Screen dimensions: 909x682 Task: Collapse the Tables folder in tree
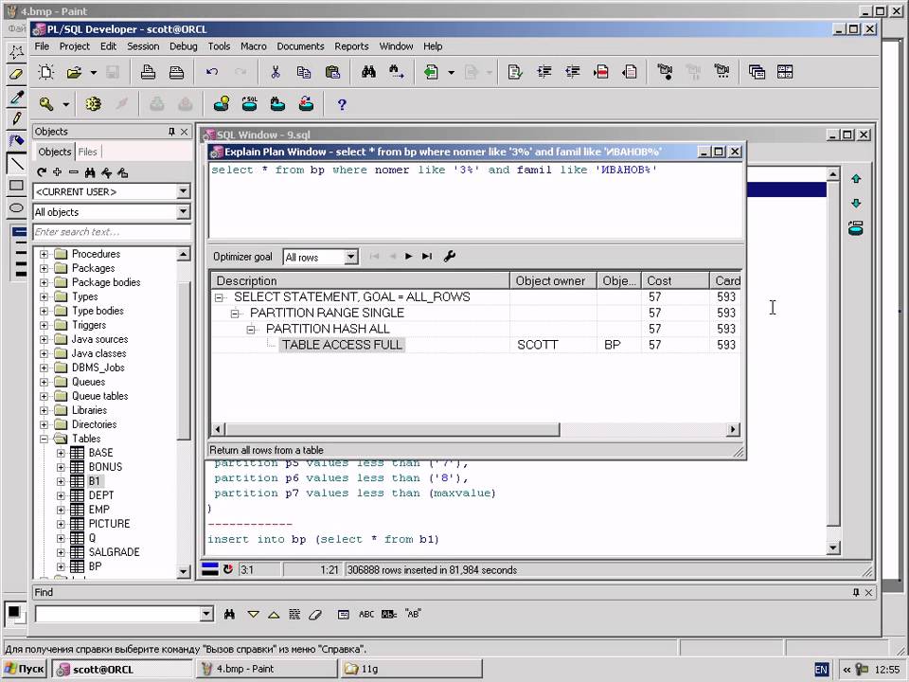click(45, 439)
